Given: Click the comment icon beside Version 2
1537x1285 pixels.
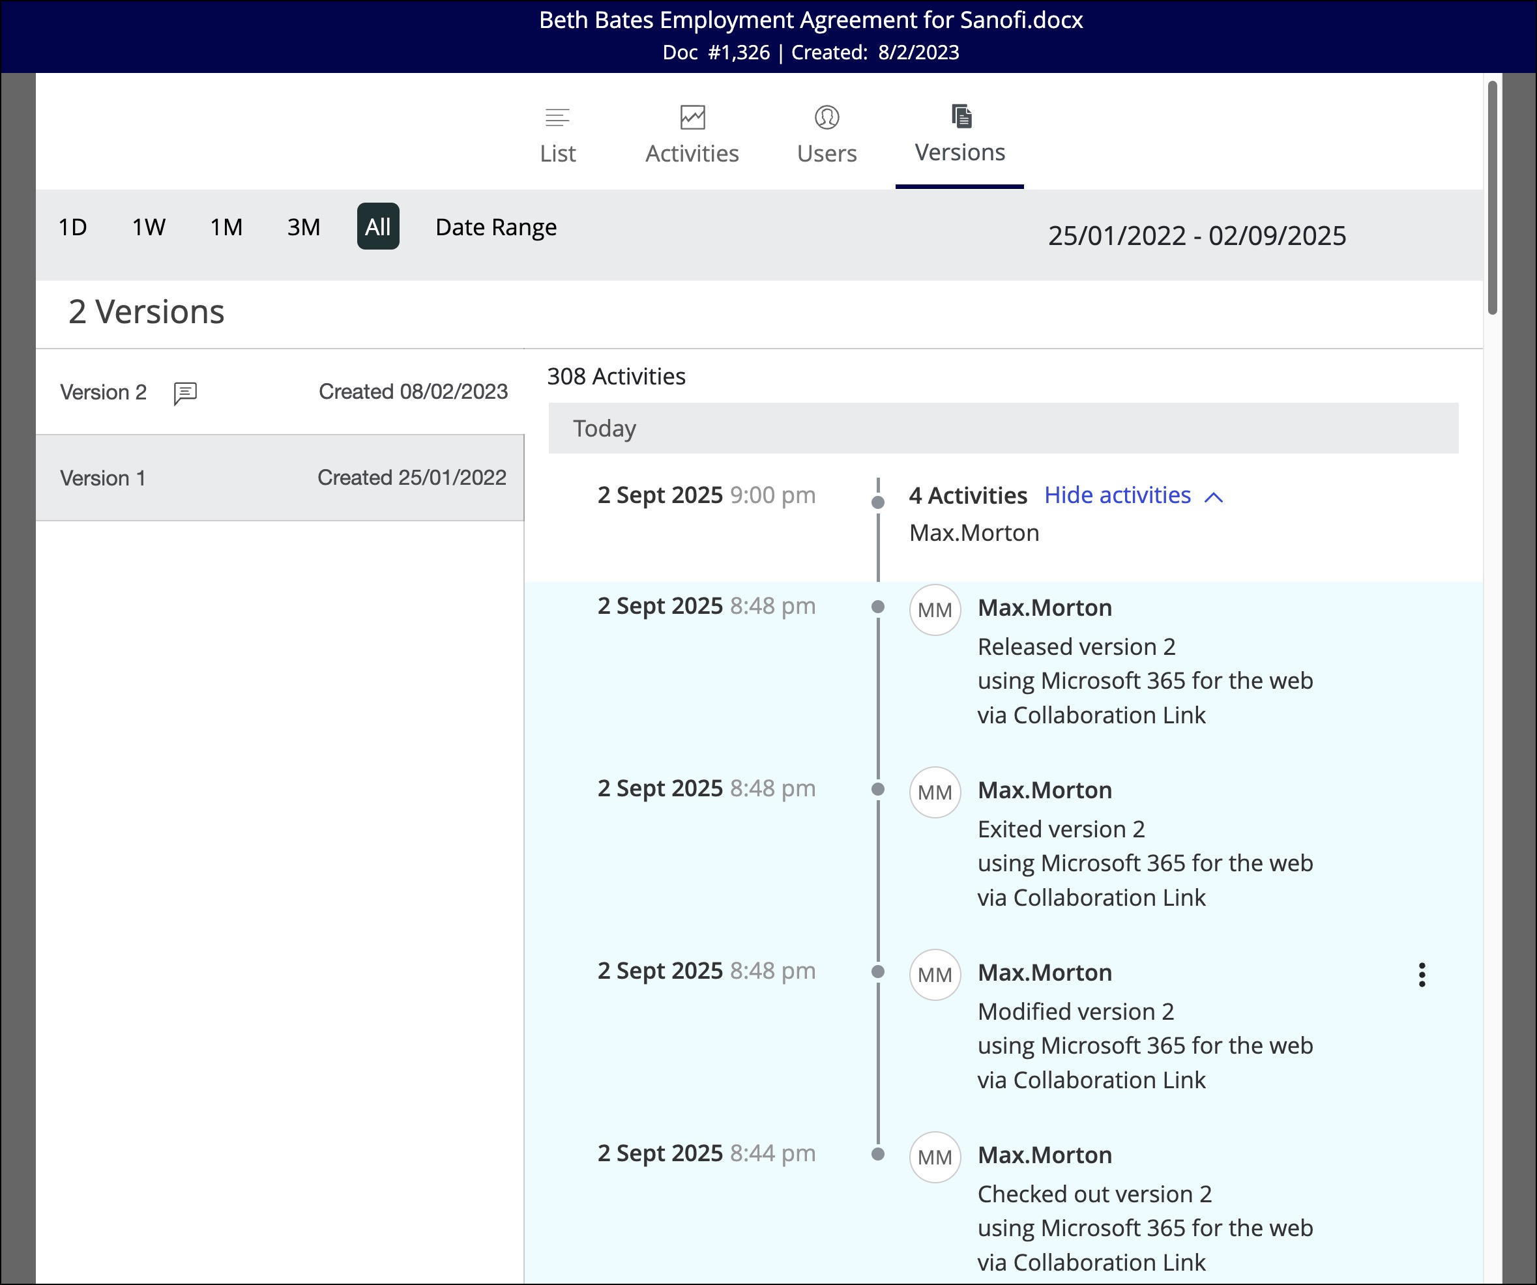Looking at the screenshot, I should 185,393.
